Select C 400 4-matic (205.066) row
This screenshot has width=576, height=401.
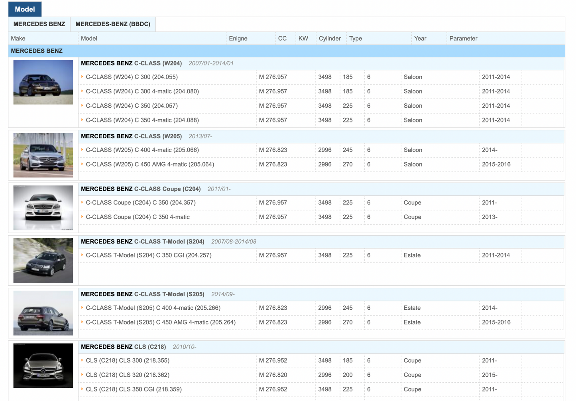tap(321, 150)
